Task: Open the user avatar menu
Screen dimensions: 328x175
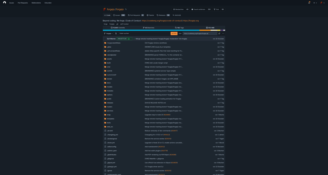Action: [322, 3]
